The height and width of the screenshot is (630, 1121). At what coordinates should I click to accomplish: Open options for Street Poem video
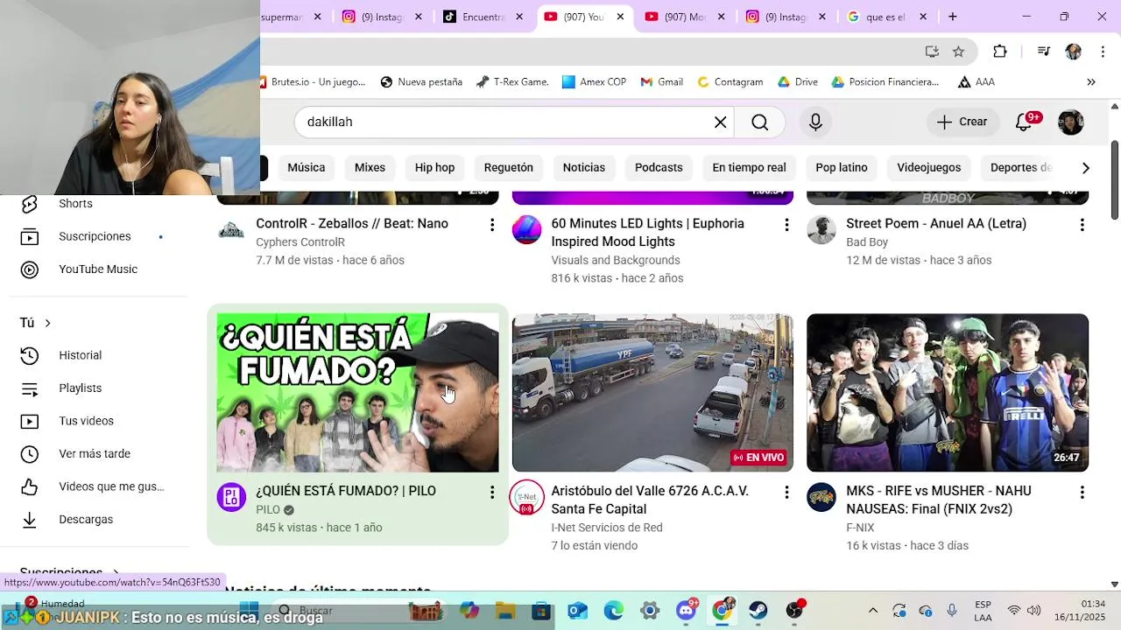(1082, 225)
